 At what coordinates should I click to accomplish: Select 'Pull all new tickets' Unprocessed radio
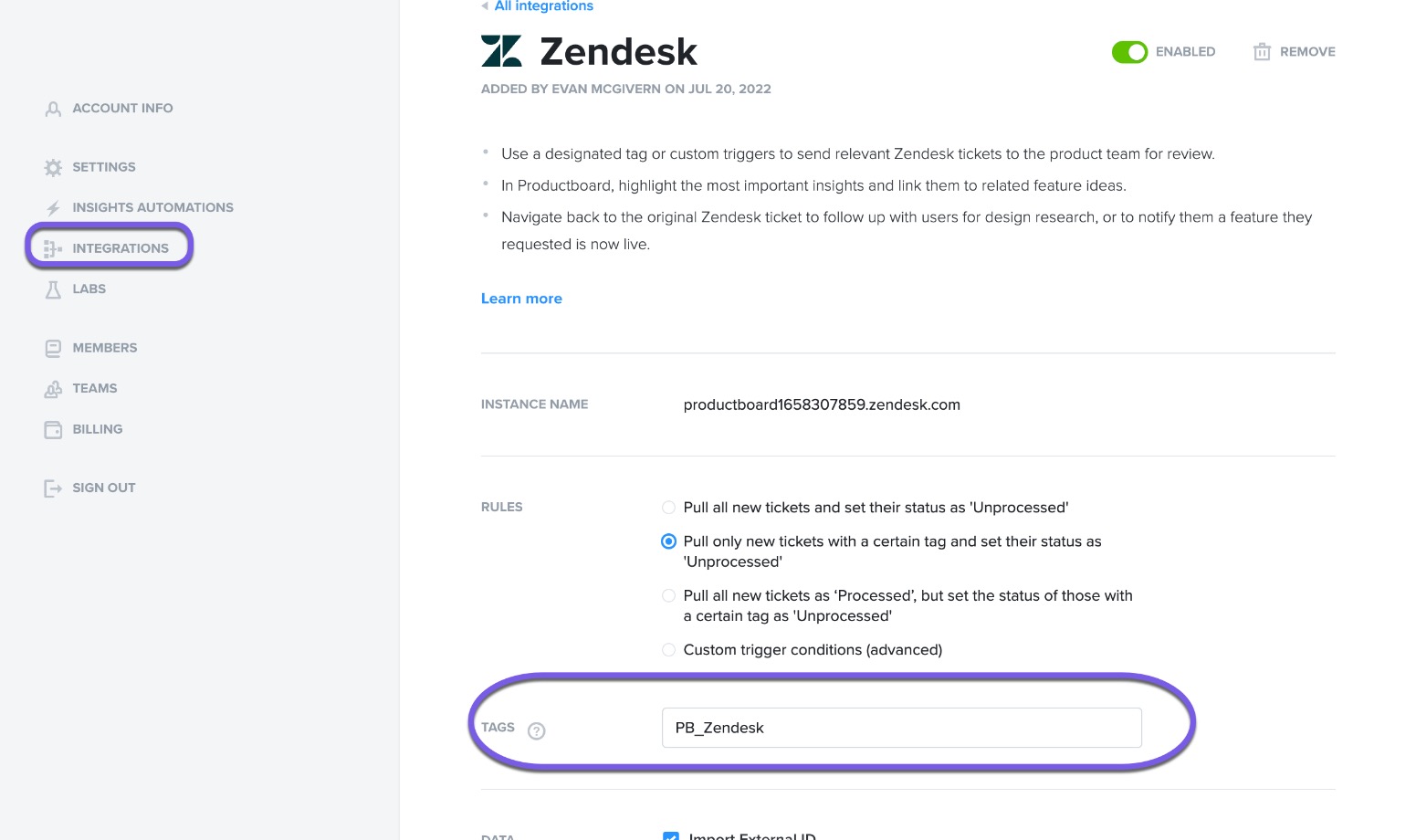click(x=668, y=508)
